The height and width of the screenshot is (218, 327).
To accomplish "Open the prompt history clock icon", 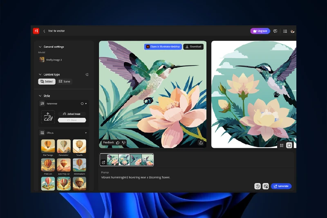I will point(258,186).
